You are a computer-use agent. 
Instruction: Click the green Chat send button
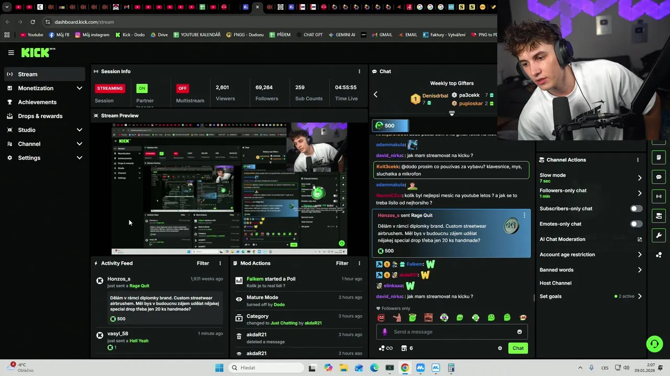tap(518, 348)
